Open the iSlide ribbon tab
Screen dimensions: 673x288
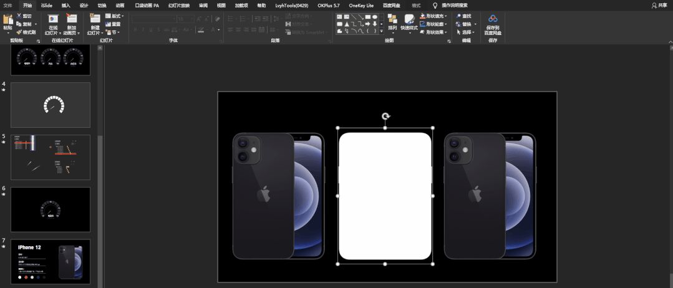[47, 5]
